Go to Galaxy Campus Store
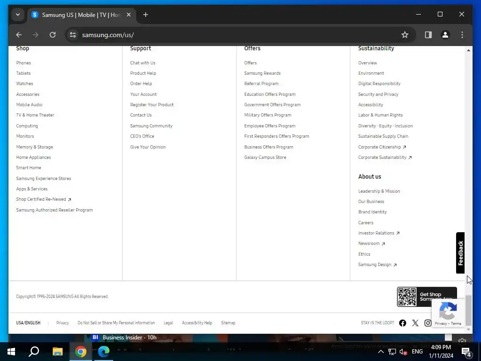 [x=265, y=157]
